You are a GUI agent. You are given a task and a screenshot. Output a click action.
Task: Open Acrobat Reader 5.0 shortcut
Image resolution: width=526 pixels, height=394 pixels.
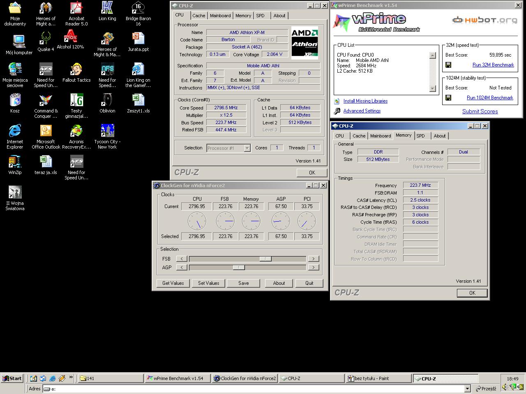coord(76,14)
